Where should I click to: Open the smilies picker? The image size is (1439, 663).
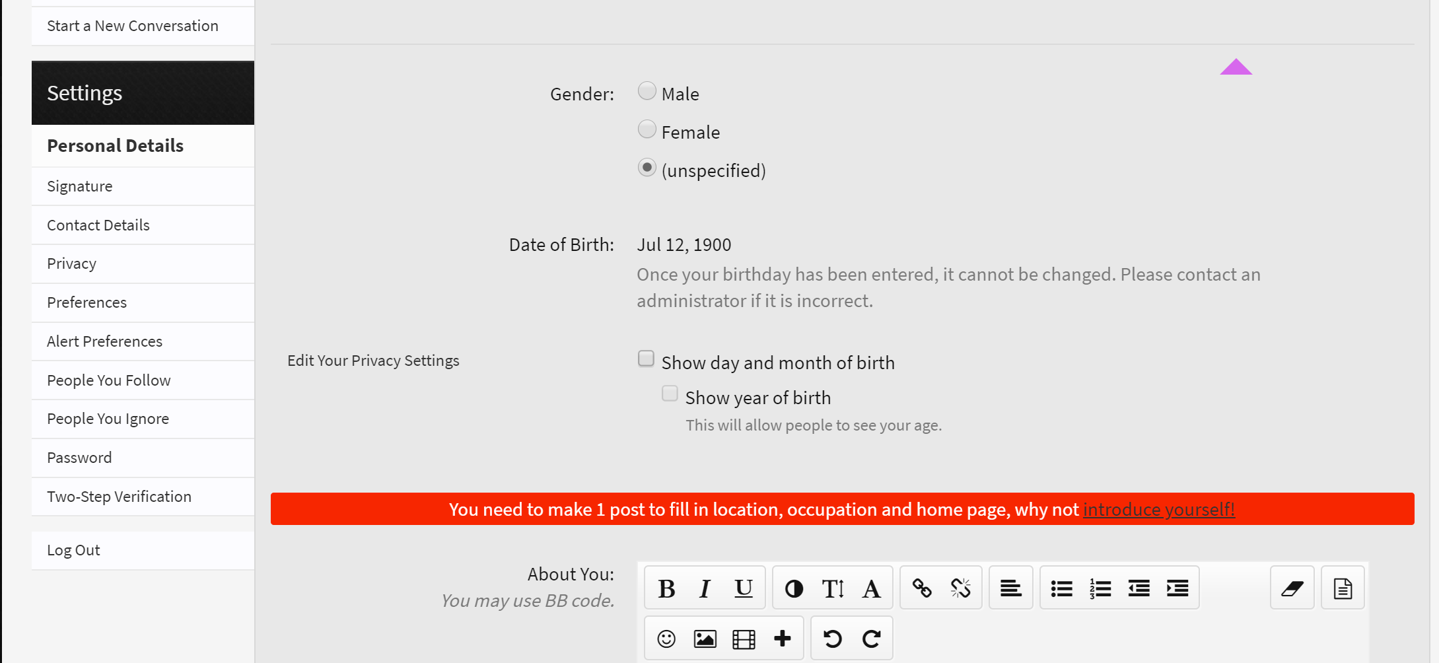(666, 639)
